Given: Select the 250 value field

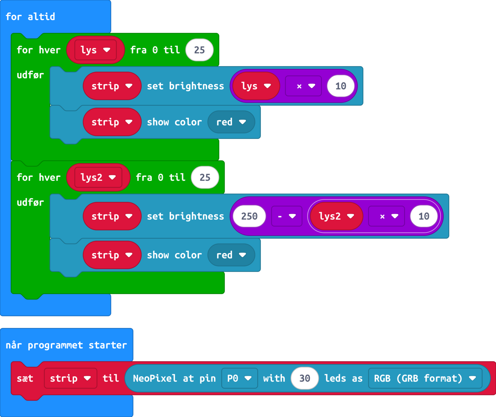Looking at the screenshot, I should 249,216.
